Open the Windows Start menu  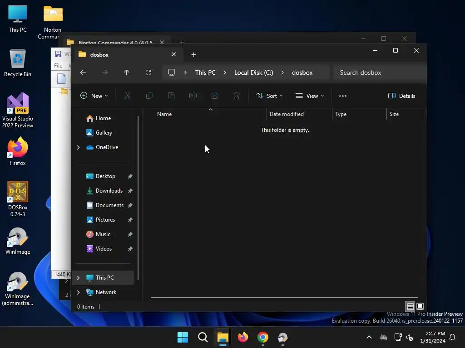click(183, 337)
